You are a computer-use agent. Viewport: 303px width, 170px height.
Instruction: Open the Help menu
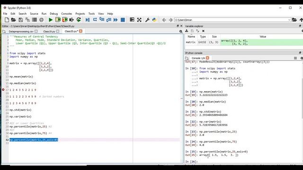coord(110,14)
